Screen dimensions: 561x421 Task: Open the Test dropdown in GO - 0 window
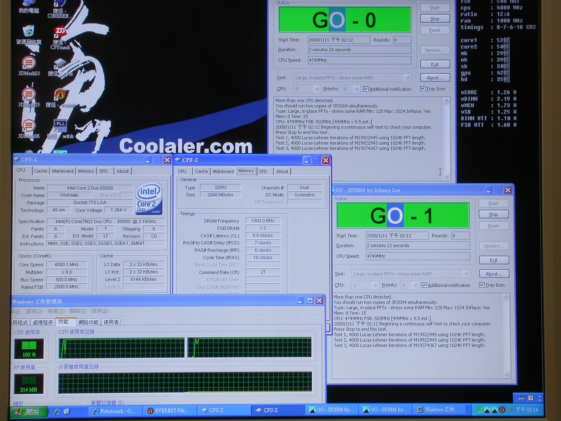(407, 78)
